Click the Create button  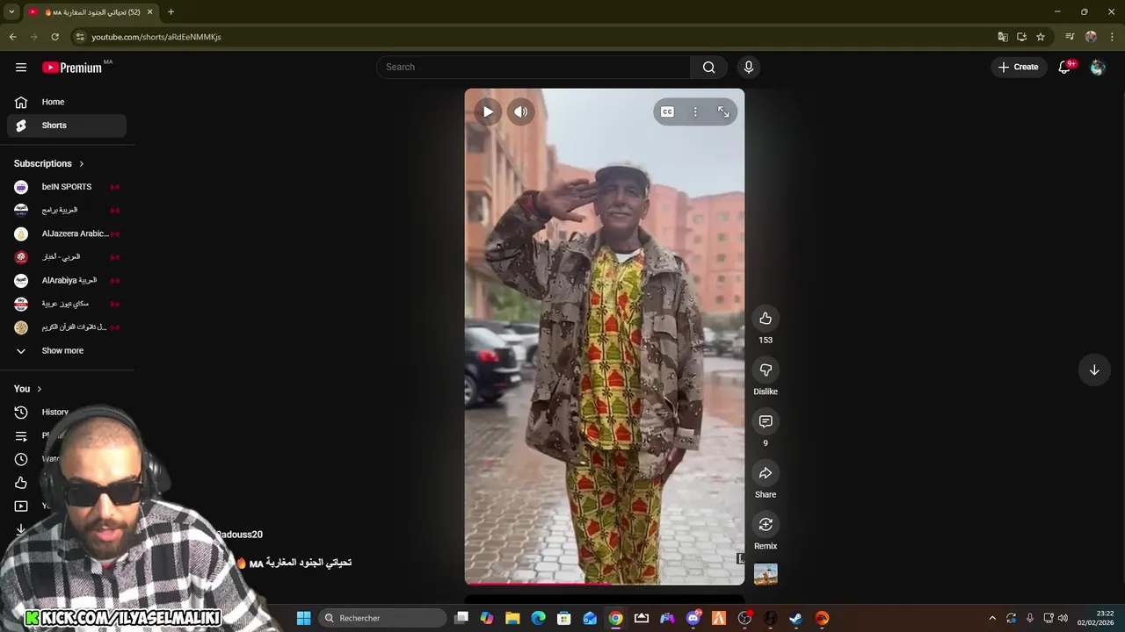click(1018, 67)
